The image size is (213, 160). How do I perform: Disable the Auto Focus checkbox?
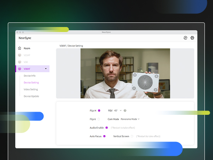click(104, 136)
